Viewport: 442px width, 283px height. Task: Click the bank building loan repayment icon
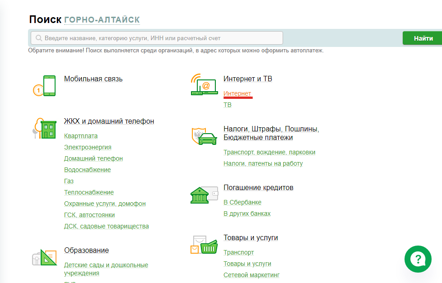(x=204, y=195)
